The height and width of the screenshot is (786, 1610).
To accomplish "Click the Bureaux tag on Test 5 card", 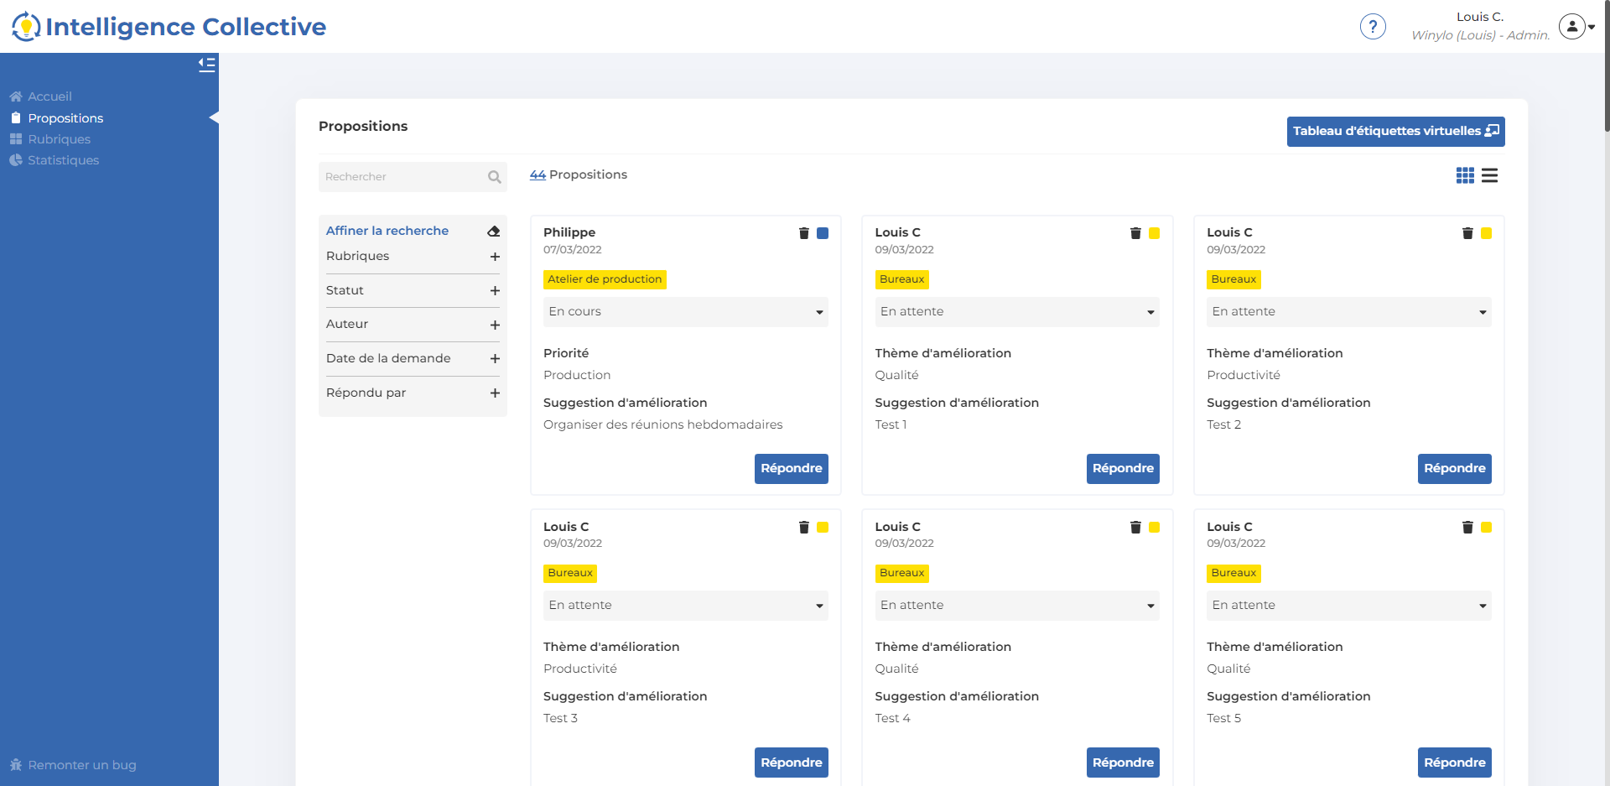I will (1233, 573).
